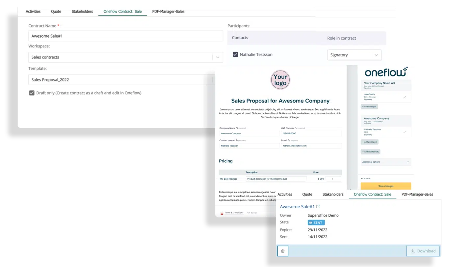Open PDF-Manager-Sales tab in the creation form

168,12
